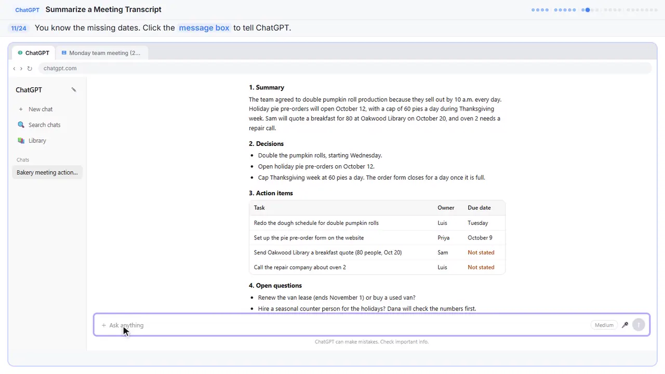Click the microphone icon in message box
Image resolution: width=665 pixels, height=374 pixels.
click(625, 325)
